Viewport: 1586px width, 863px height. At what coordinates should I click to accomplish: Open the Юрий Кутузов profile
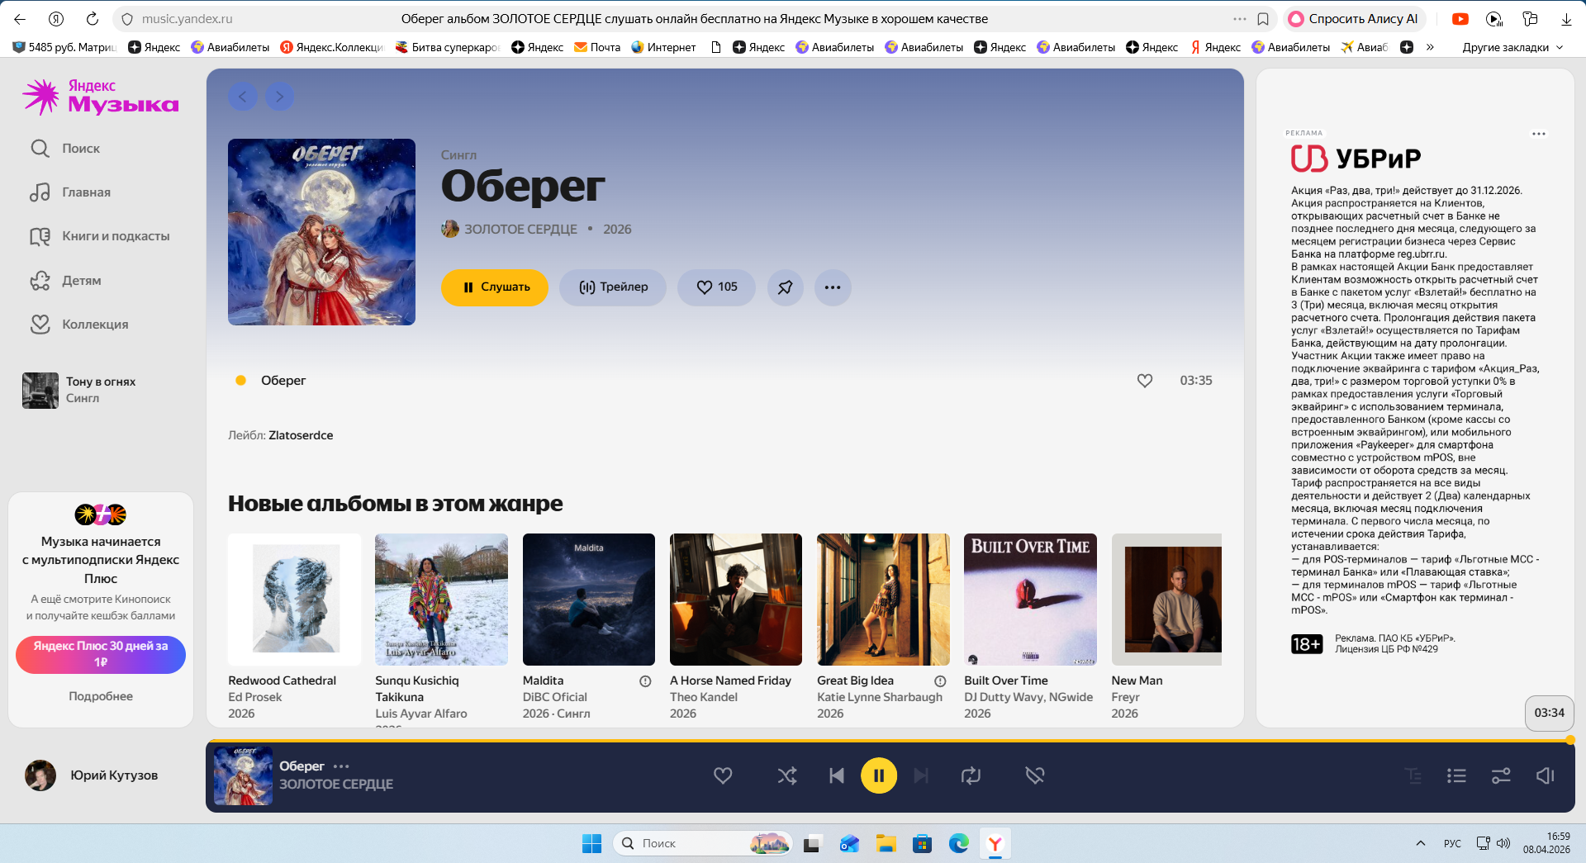[x=91, y=775]
